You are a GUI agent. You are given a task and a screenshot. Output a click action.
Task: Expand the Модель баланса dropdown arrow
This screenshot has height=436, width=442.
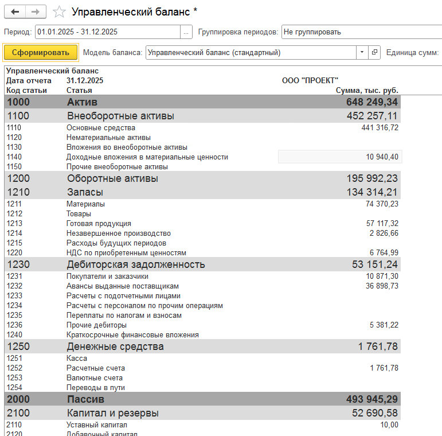(362, 52)
